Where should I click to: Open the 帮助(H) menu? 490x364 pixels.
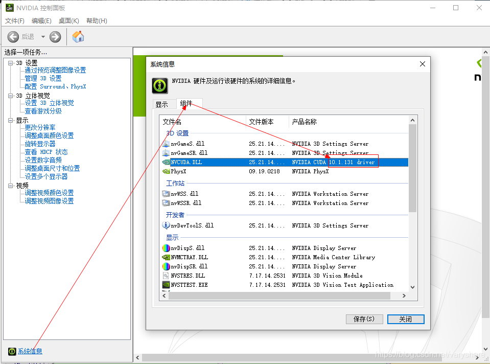pyautogui.click(x=97, y=20)
